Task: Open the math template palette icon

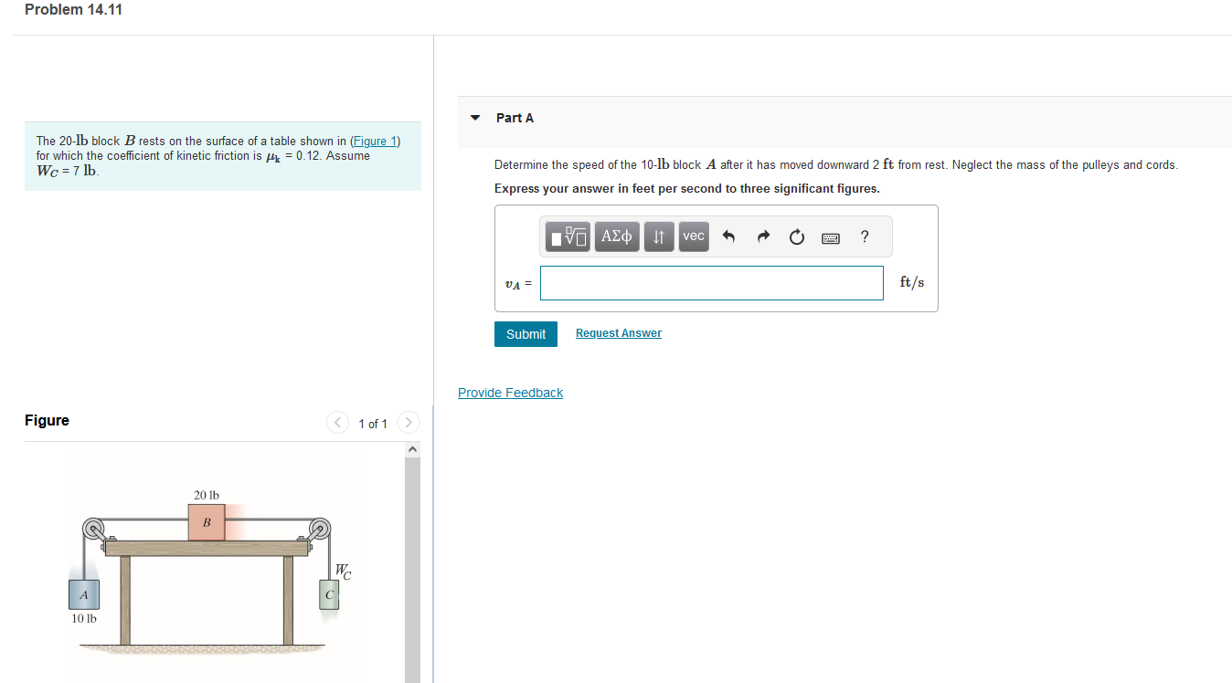Action: [x=567, y=236]
